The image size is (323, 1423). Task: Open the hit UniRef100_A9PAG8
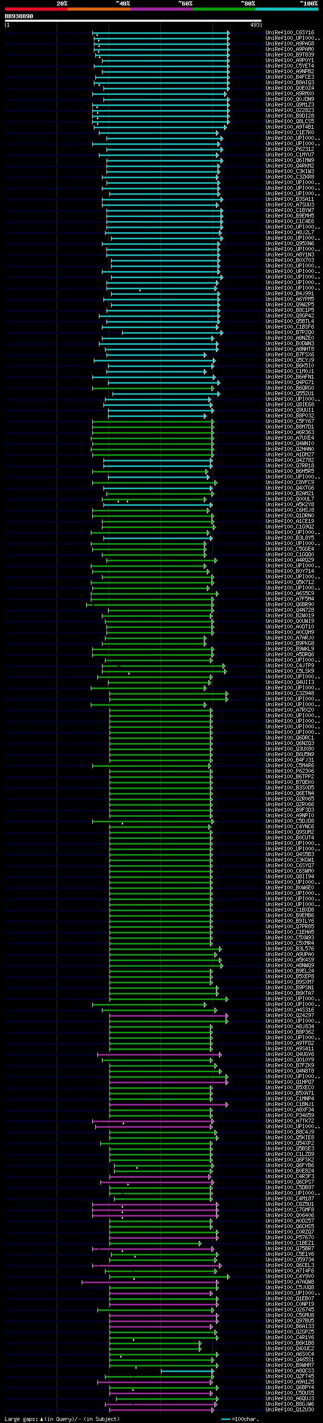point(290,43)
